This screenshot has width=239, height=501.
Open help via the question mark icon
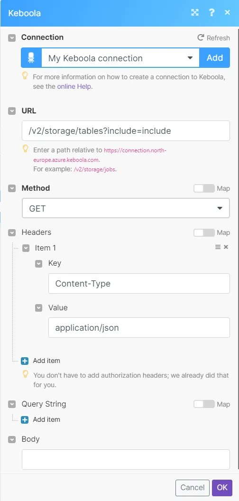211,12
